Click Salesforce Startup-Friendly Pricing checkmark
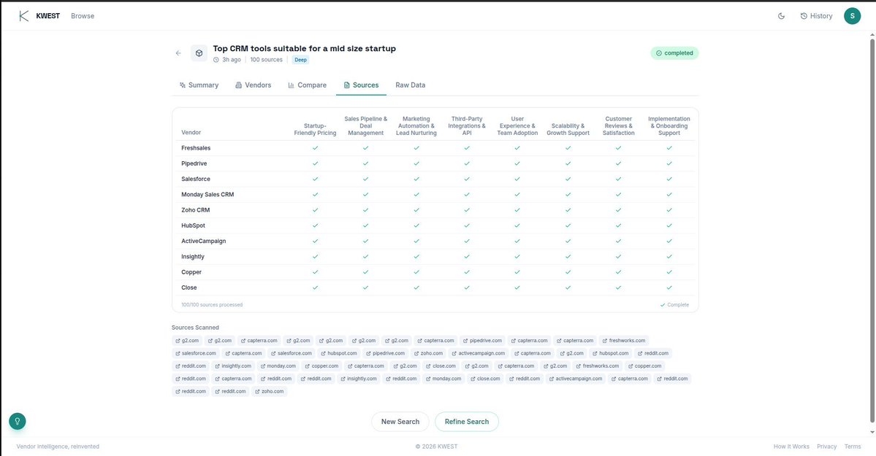876x456 pixels. (315, 179)
